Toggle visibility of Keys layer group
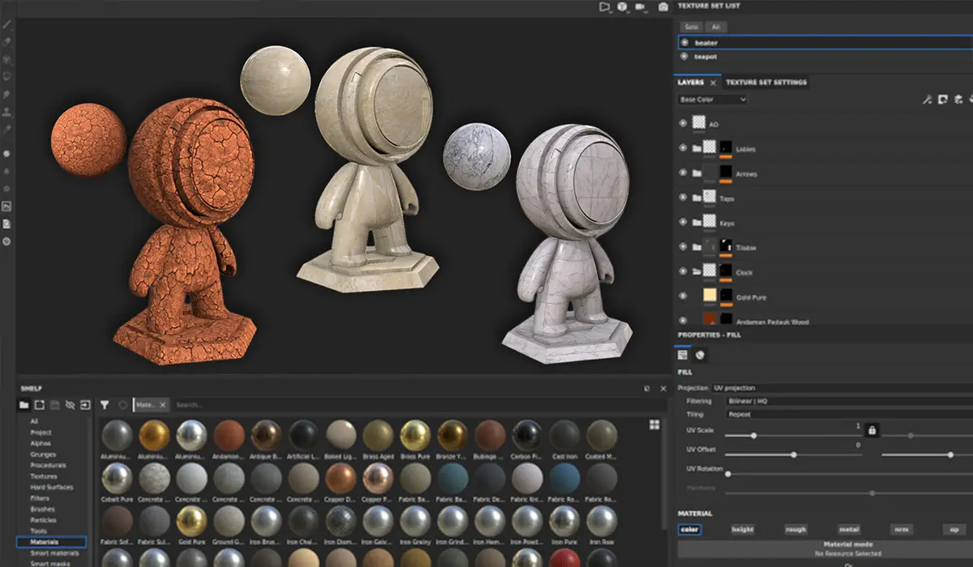 [683, 223]
